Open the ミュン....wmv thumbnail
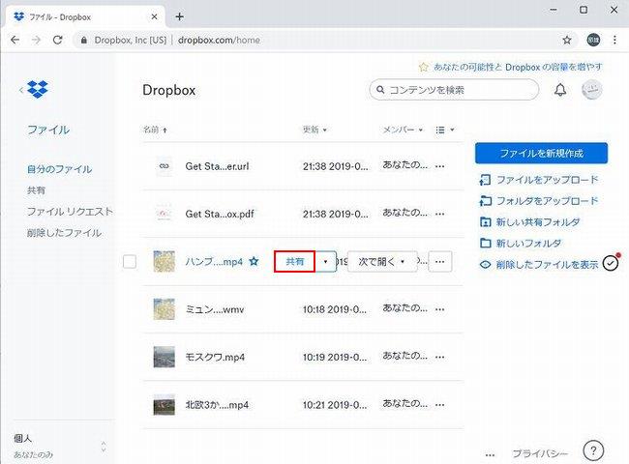This screenshot has height=464, width=629. [165, 309]
